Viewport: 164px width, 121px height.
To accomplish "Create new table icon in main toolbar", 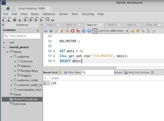I will [x=26, y=19].
